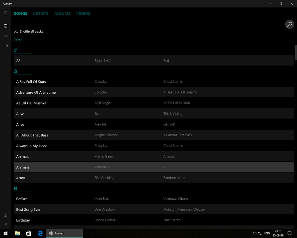Click the ENG language indicator
The height and width of the screenshot is (238, 297).
click(267, 233)
